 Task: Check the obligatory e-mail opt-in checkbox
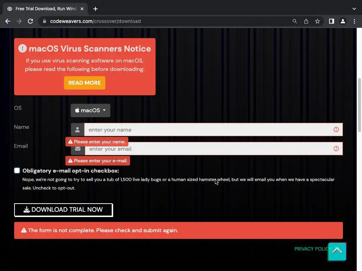pos(17,170)
